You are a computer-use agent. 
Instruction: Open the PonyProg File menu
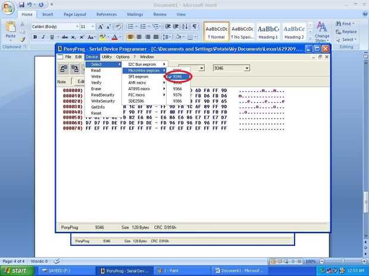click(x=68, y=57)
